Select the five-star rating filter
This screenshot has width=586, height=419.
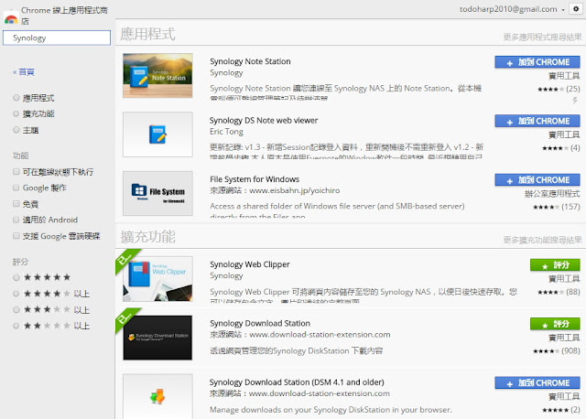point(16,277)
